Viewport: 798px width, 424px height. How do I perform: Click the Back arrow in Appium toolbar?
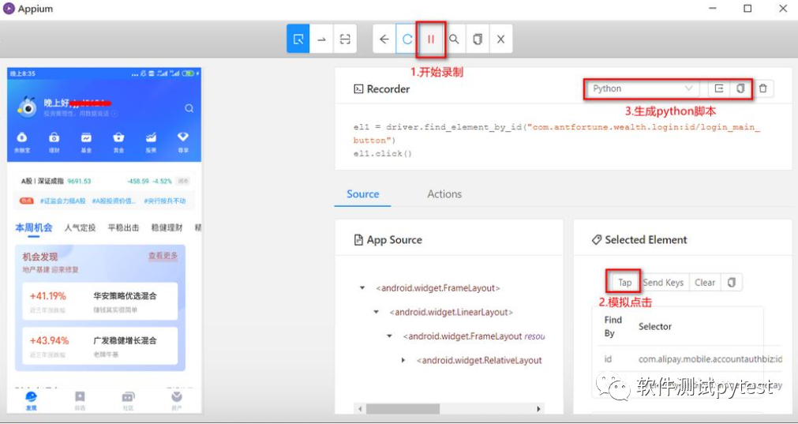[384, 39]
